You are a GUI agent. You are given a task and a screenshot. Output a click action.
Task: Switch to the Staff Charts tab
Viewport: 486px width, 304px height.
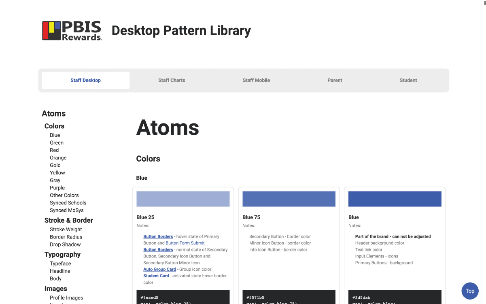[172, 80]
